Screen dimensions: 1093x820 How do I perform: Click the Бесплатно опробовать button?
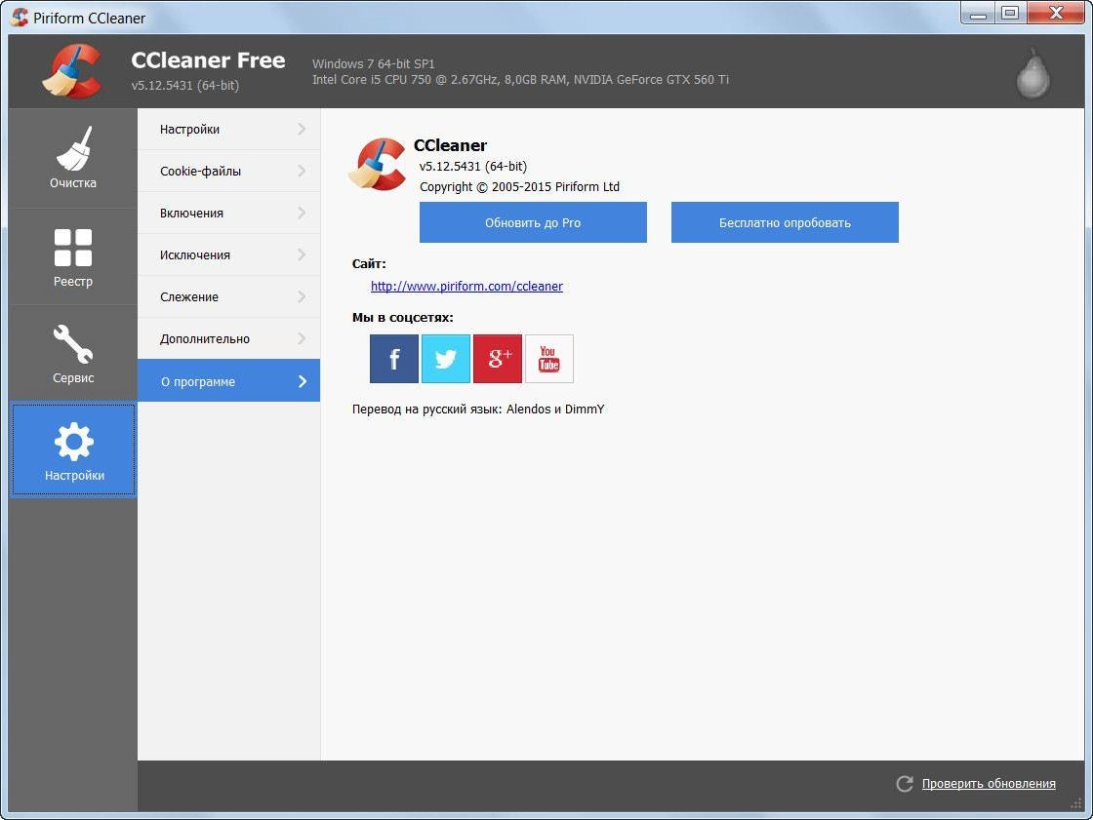click(x=785, y=222)
